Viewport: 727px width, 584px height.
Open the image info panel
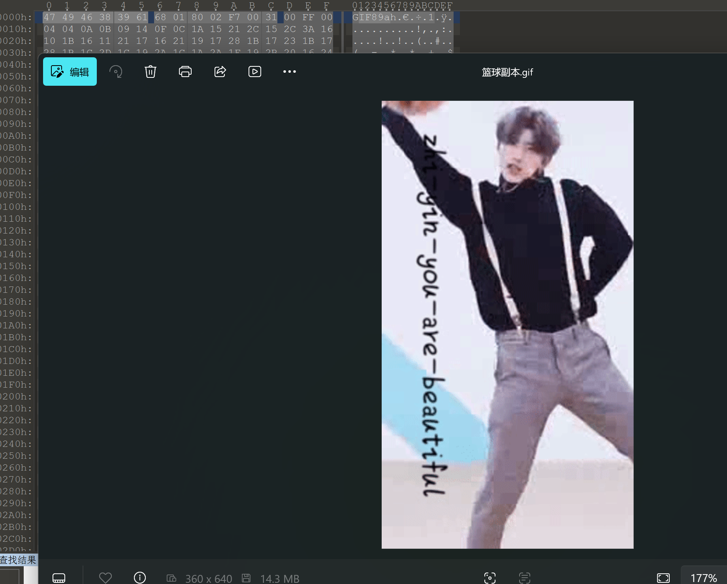coord(139,578)
